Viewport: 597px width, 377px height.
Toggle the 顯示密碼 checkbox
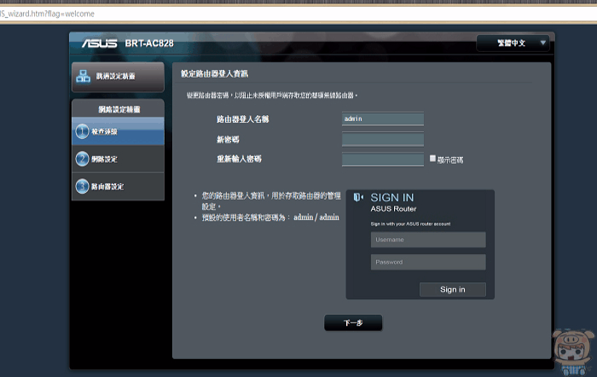(x=432, y=159)
